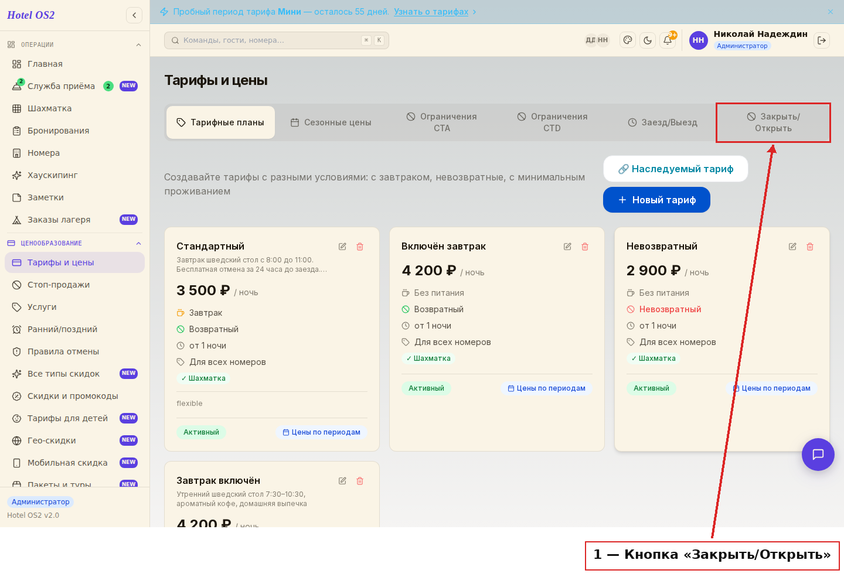Collapse the Ценообразование section
Image resolution: width=844 pixels, height=584 pixels.
139,243
